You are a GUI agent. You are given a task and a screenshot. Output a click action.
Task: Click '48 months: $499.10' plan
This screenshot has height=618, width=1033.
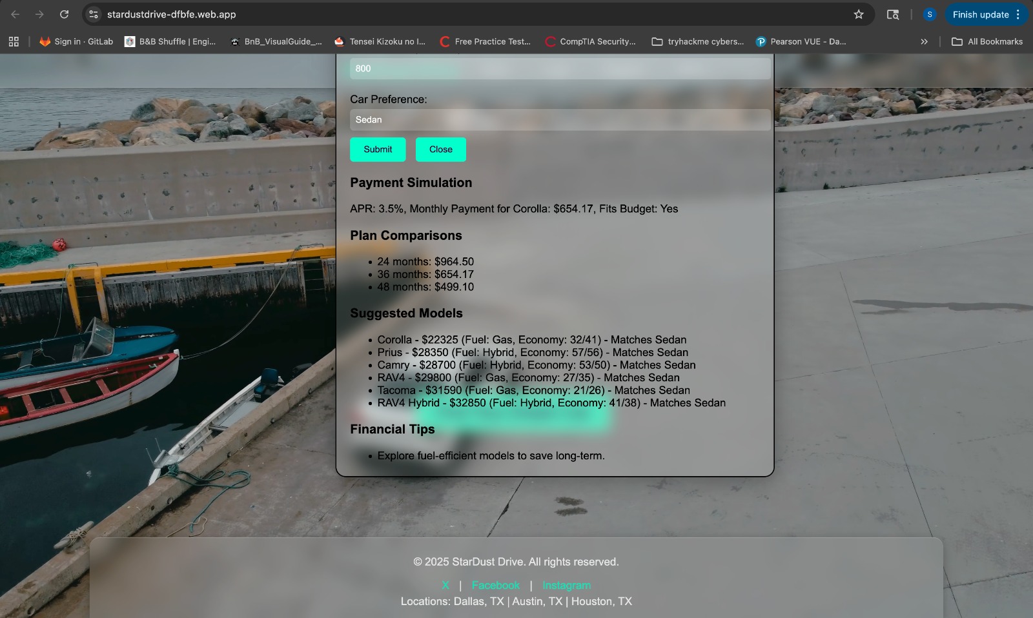coord(425,287)
